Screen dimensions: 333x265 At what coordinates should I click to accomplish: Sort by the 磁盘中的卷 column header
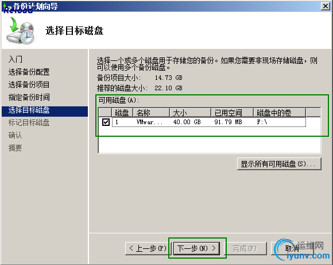click(280, 113)
